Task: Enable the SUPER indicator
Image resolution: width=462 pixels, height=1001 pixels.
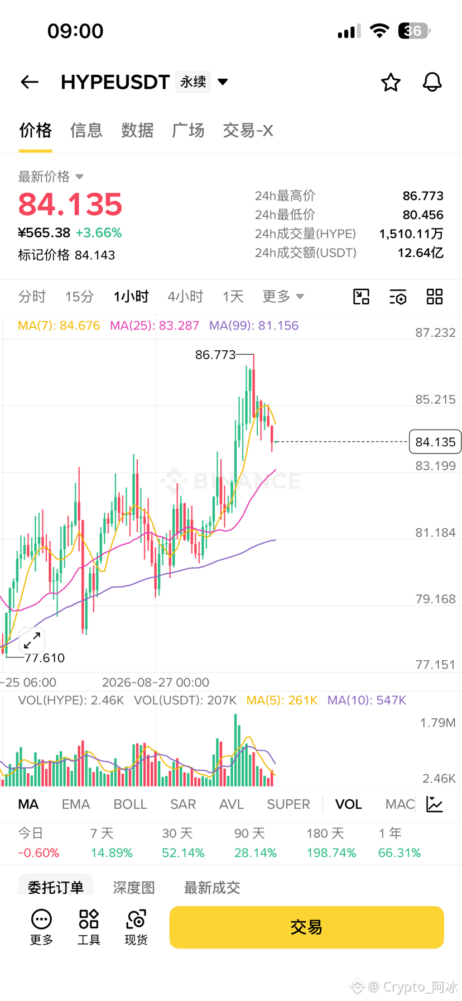Action: [288, 804]
